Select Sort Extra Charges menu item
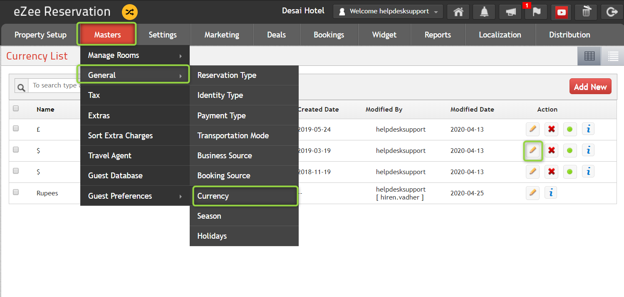 [135, 135]
